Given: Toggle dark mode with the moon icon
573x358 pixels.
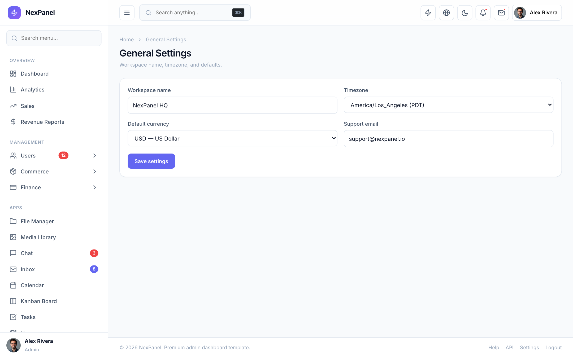Looking at the screenshot, I should (x=465, y=13).
